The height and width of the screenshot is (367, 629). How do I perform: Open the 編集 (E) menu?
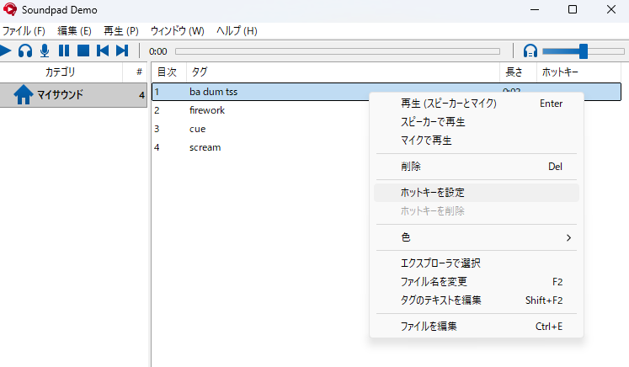point(74,31)
